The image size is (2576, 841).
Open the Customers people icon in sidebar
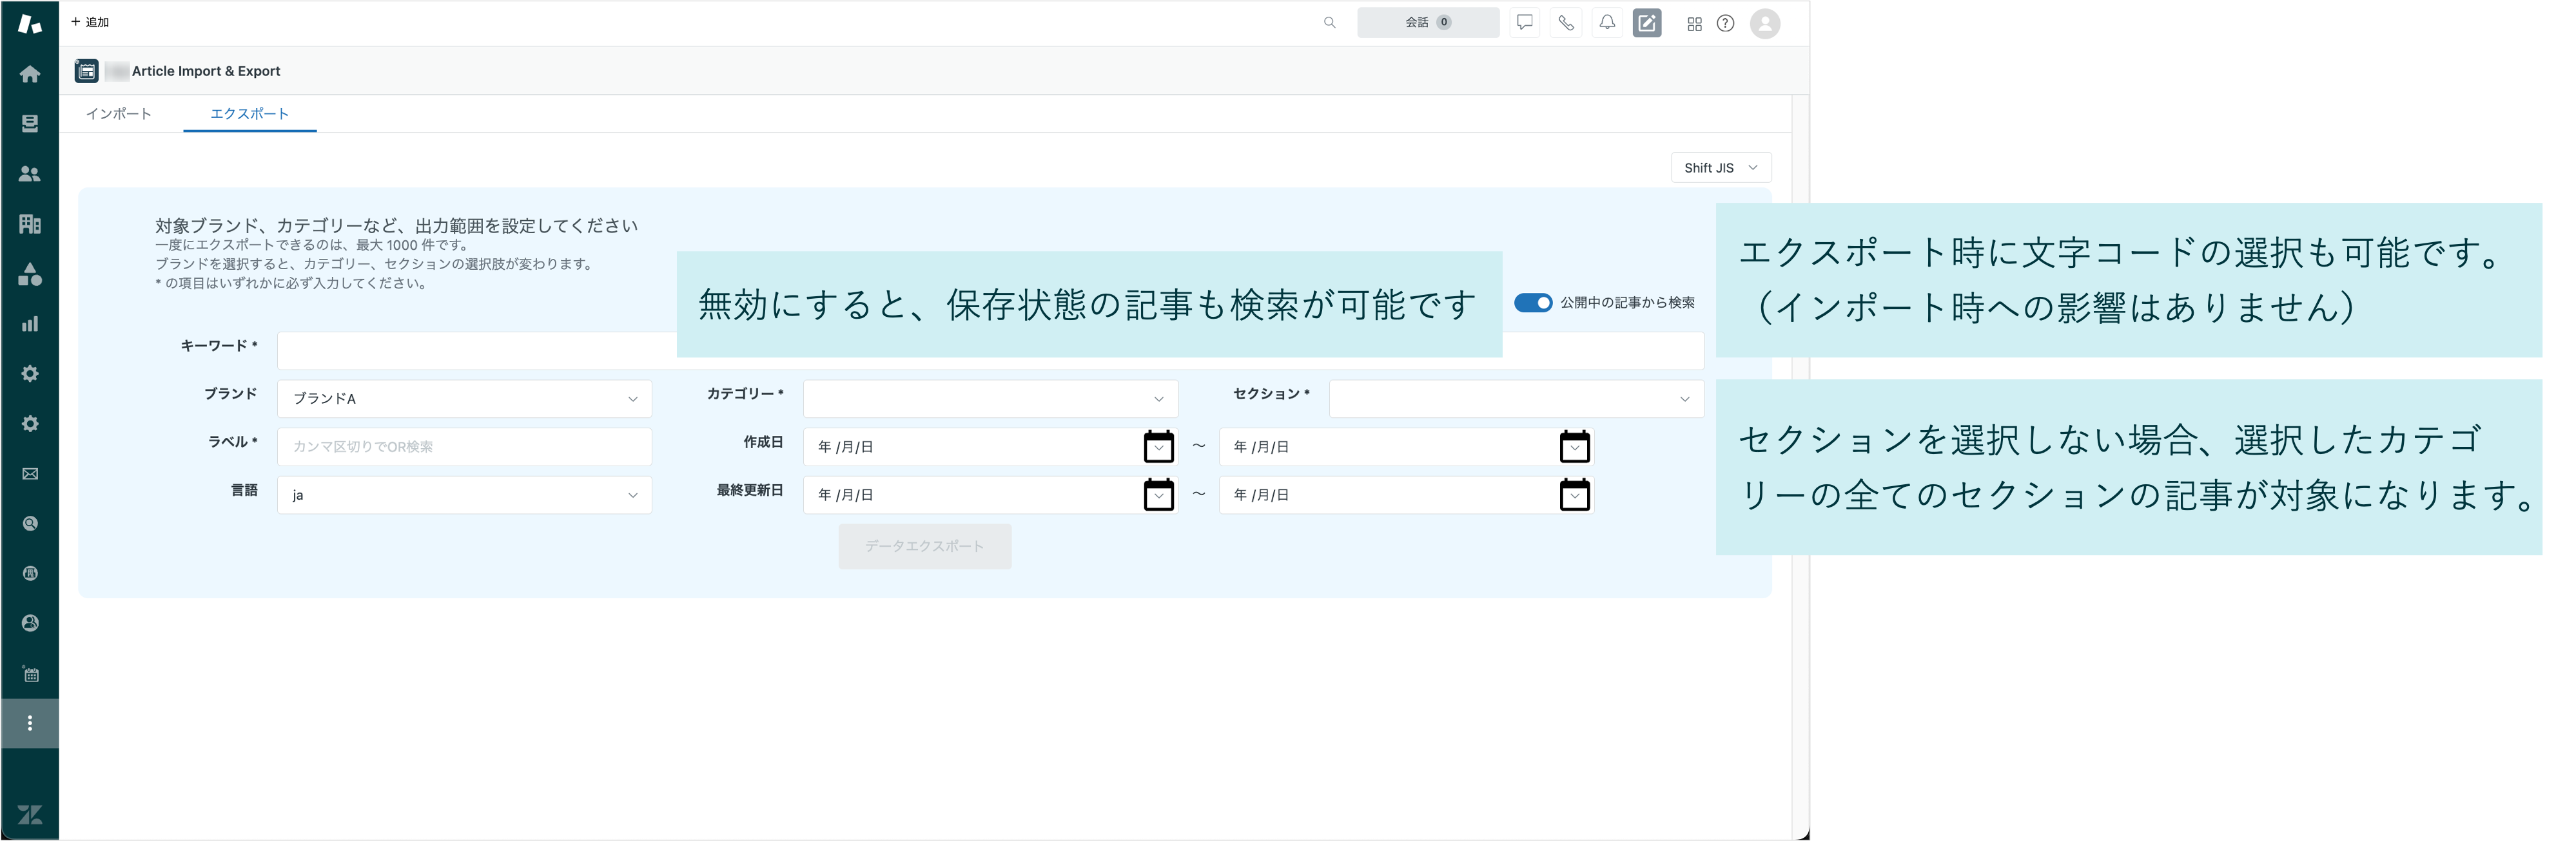[x=30, y=174]
